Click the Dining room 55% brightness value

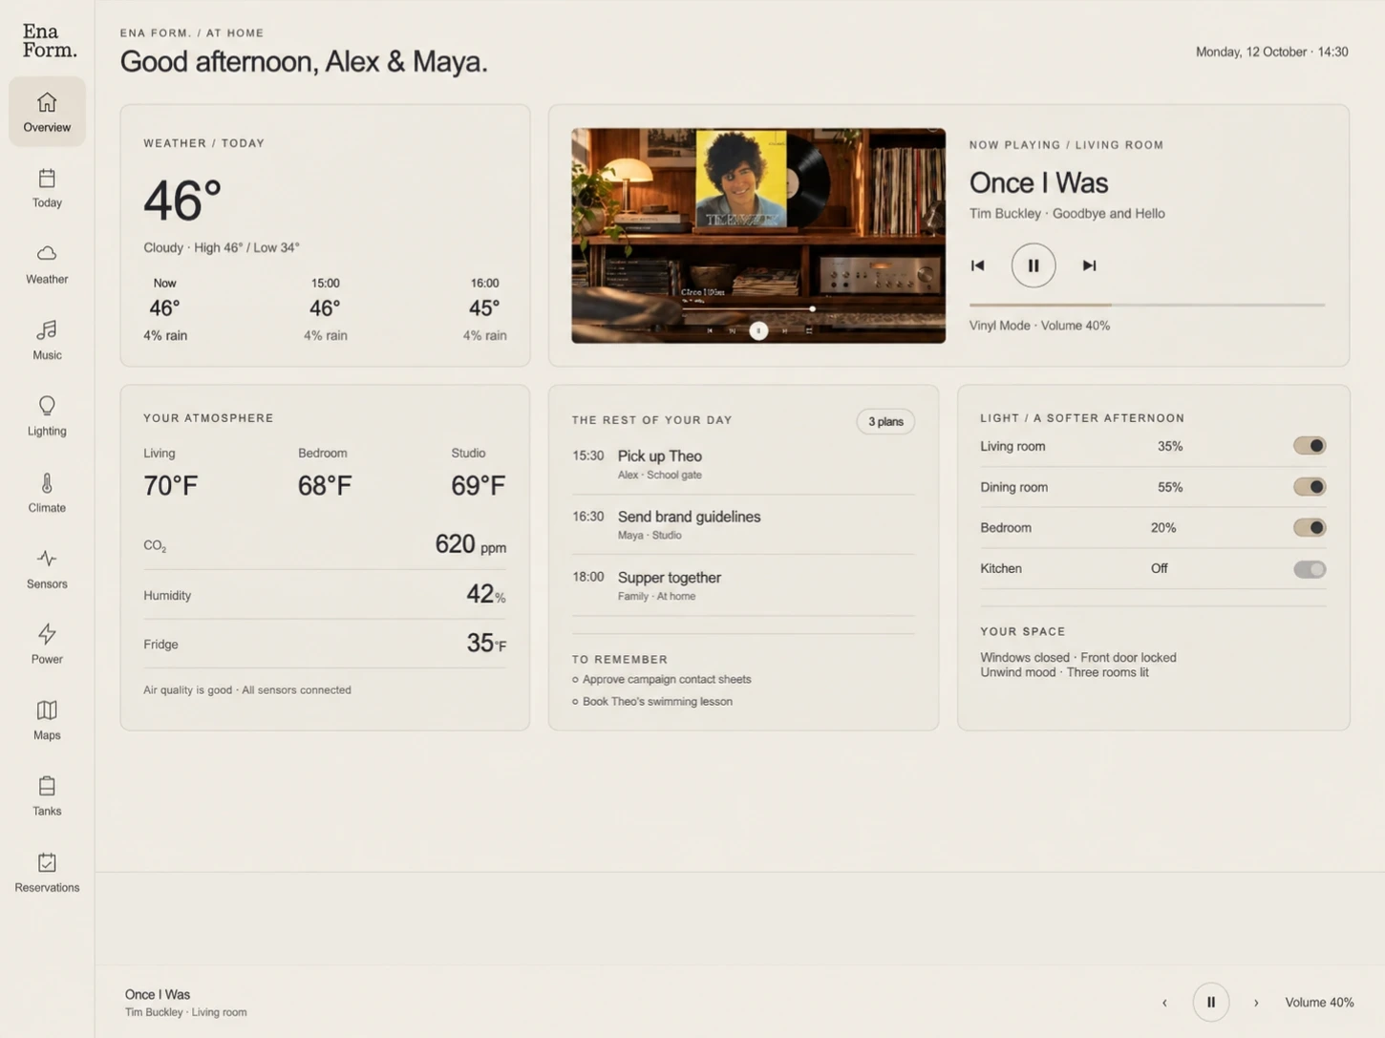pyautogui.click(x=1170, y=487)
